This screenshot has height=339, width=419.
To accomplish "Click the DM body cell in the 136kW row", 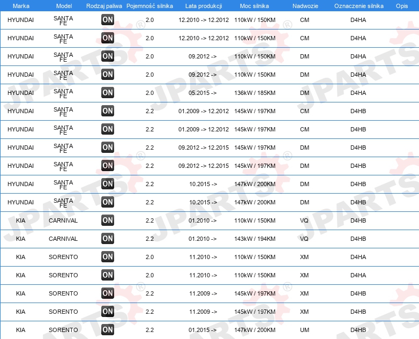I will click(x=305, y=93).
